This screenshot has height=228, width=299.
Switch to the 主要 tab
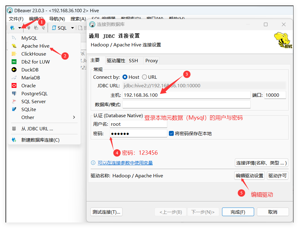[95, 60]
